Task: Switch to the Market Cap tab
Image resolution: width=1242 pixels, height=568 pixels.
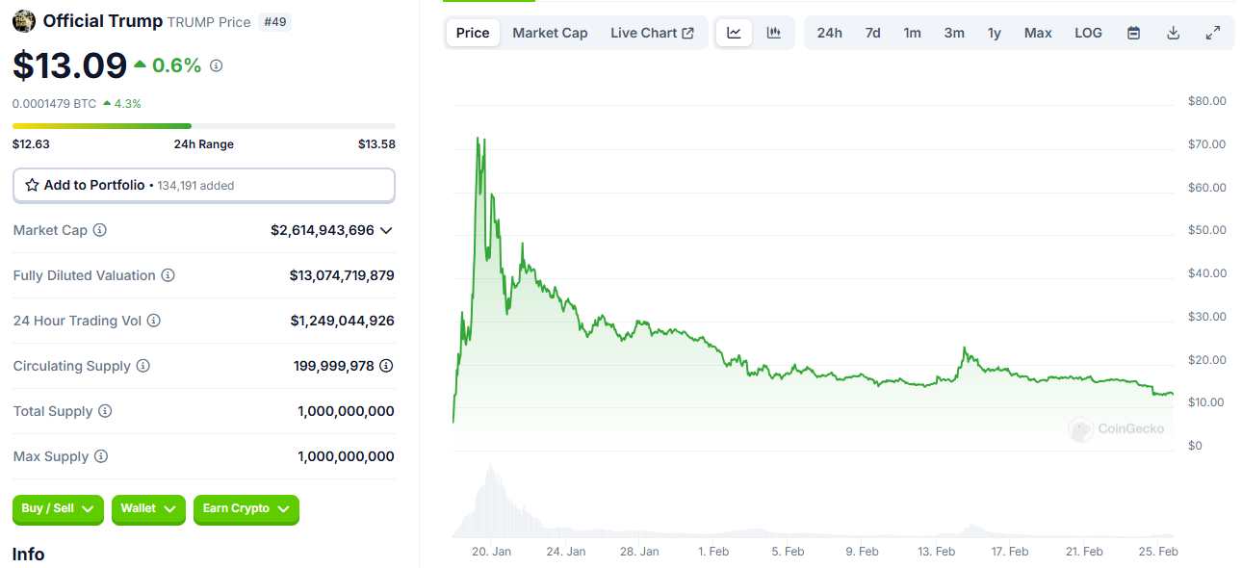Action: click(x=550, y=33)
